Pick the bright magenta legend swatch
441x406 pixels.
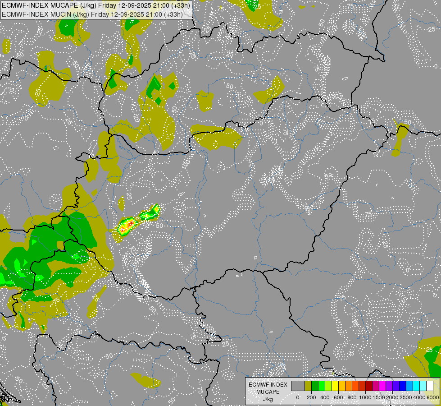[383, 386]
